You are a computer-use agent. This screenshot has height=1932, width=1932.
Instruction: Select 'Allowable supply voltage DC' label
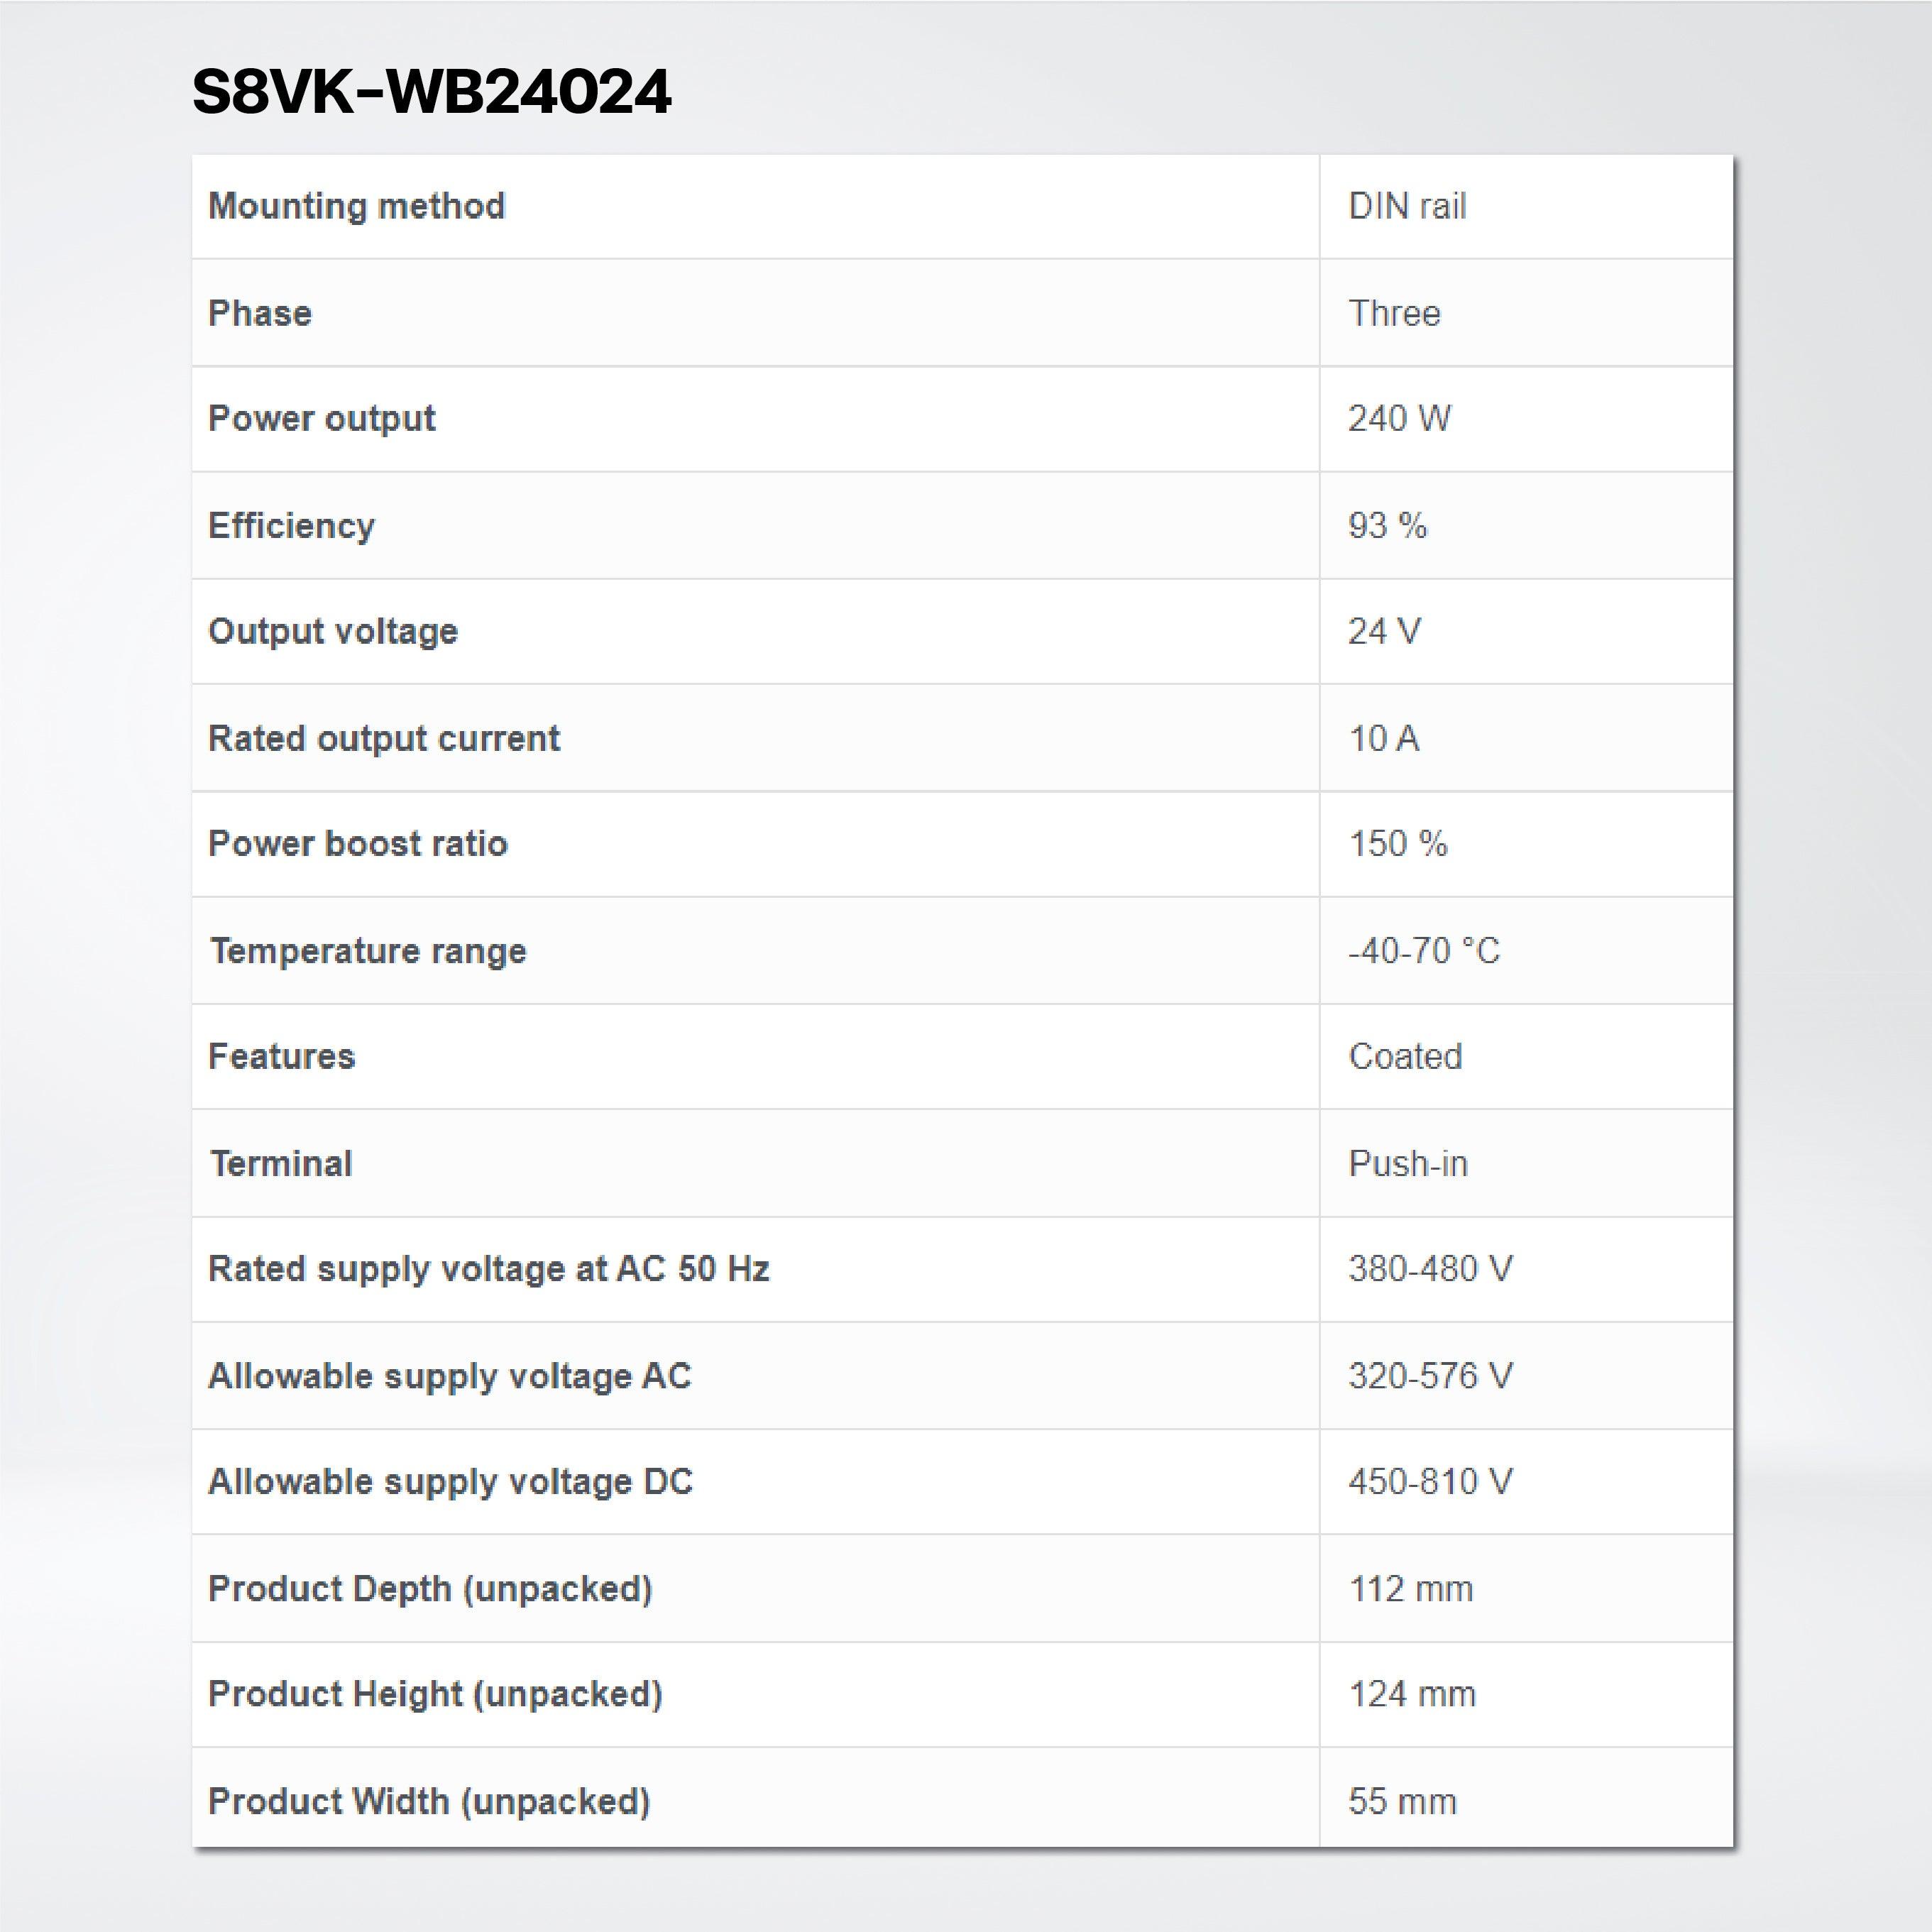[x=451, y=1482]
